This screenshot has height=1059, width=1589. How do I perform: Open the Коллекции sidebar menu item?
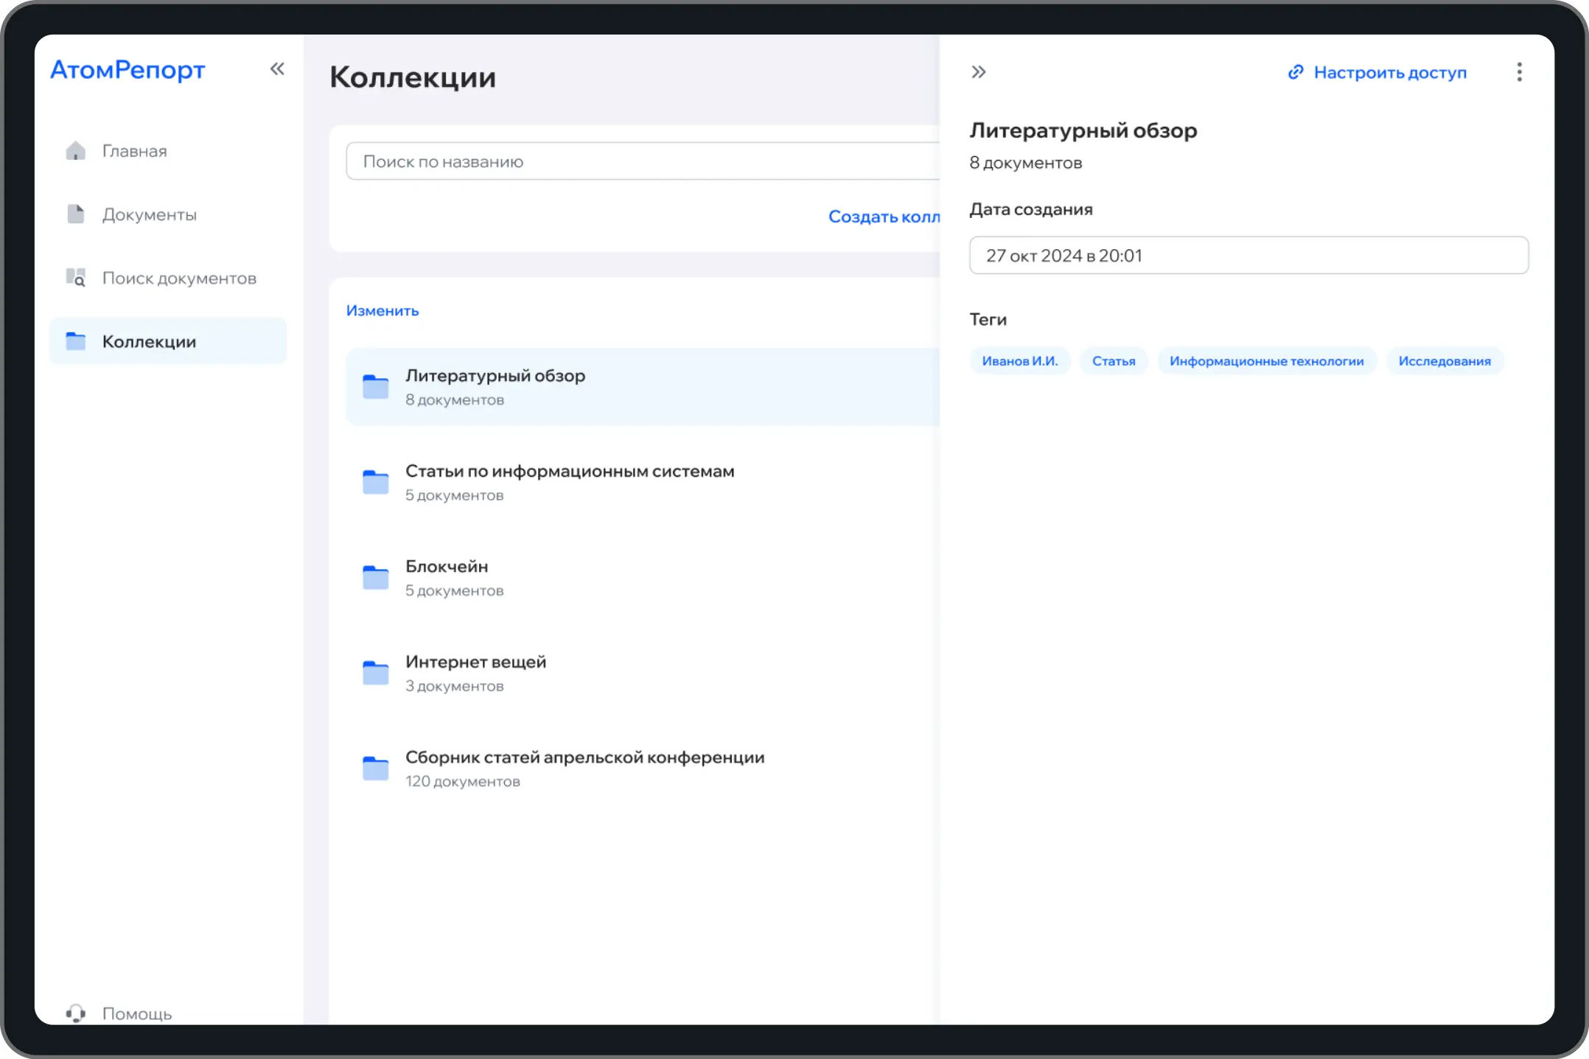click(x=149, y=342)
